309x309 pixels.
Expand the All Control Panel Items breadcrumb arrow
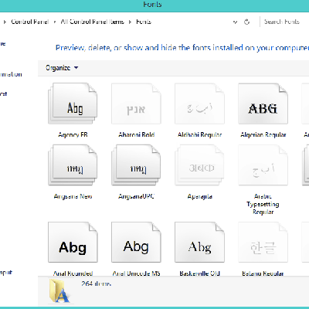pyautogui.click(x=131, y=22)
